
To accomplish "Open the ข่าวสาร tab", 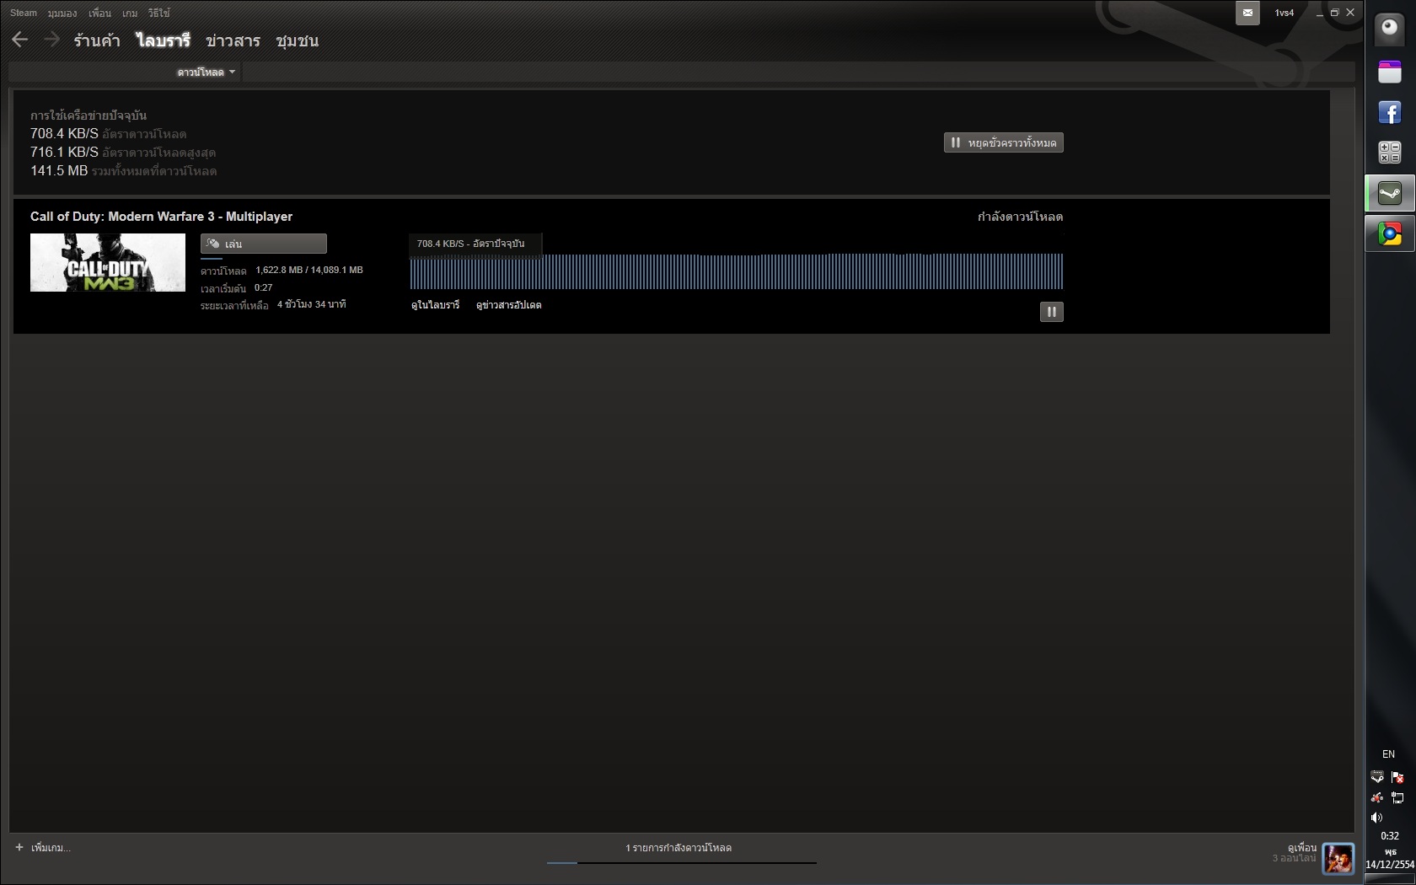I will click(233, 40).
